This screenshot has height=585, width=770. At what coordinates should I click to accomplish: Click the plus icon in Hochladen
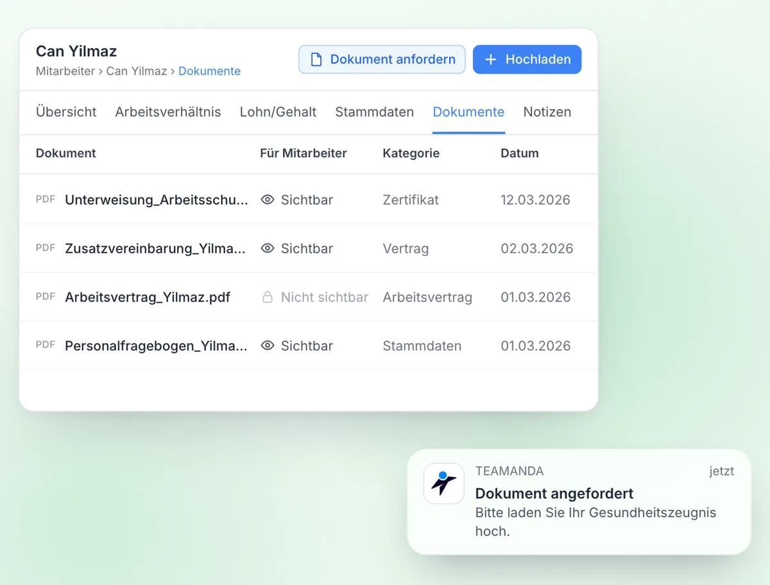[491, 60]
